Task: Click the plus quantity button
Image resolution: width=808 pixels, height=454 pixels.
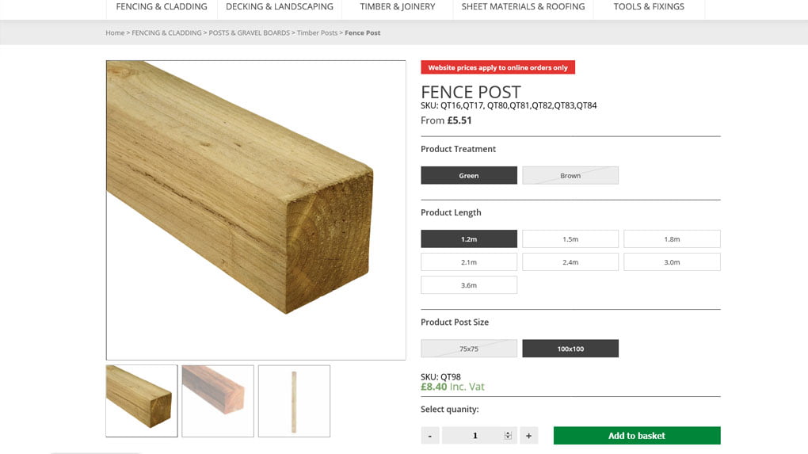Action: click(x=528, y=435)
